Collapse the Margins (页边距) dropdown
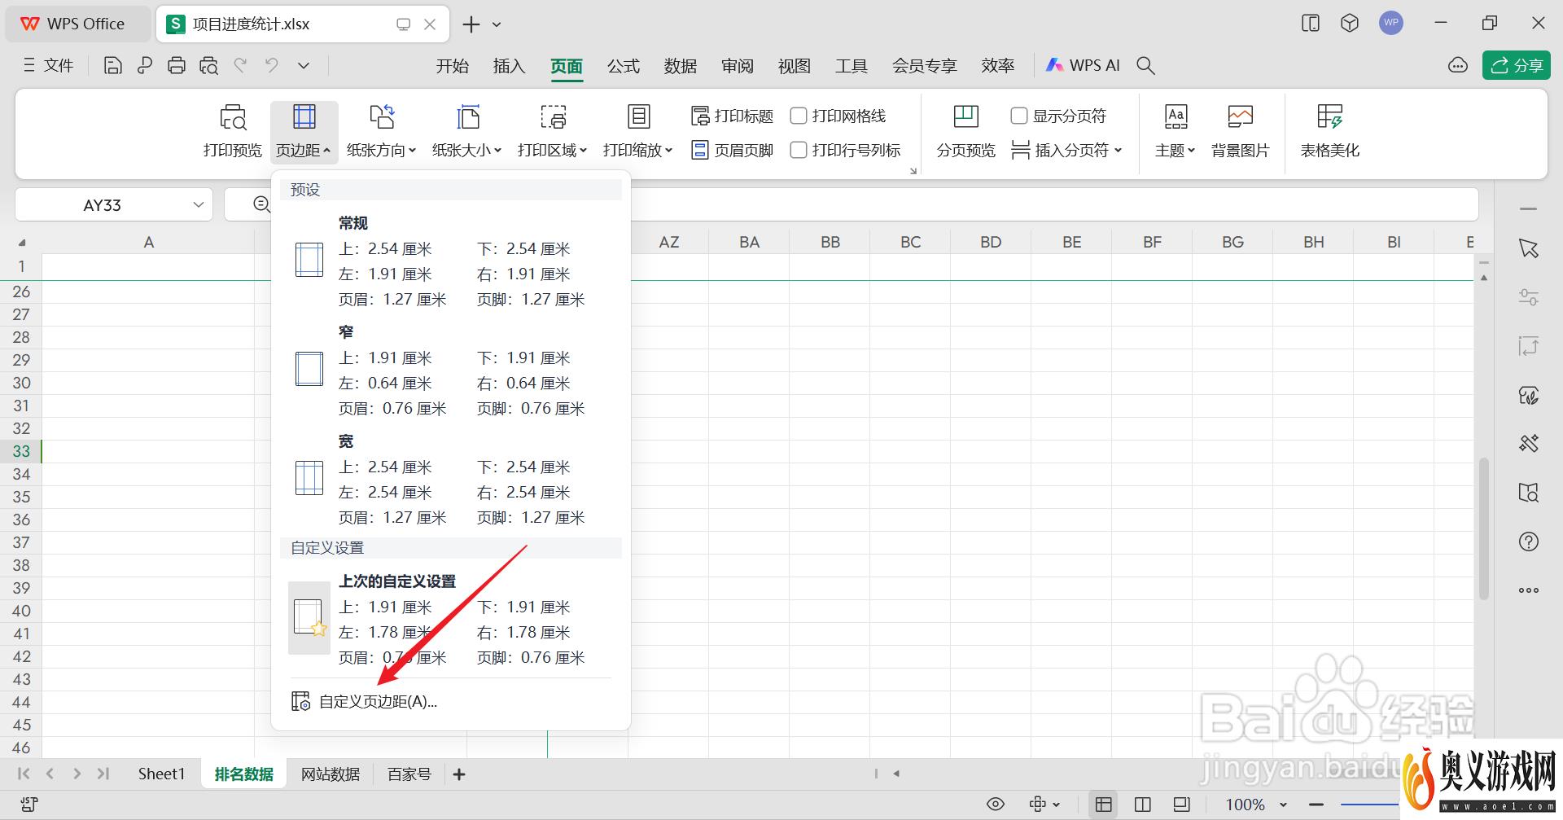The width and height of the screenshot is (1563, 820). coord(304,132)
